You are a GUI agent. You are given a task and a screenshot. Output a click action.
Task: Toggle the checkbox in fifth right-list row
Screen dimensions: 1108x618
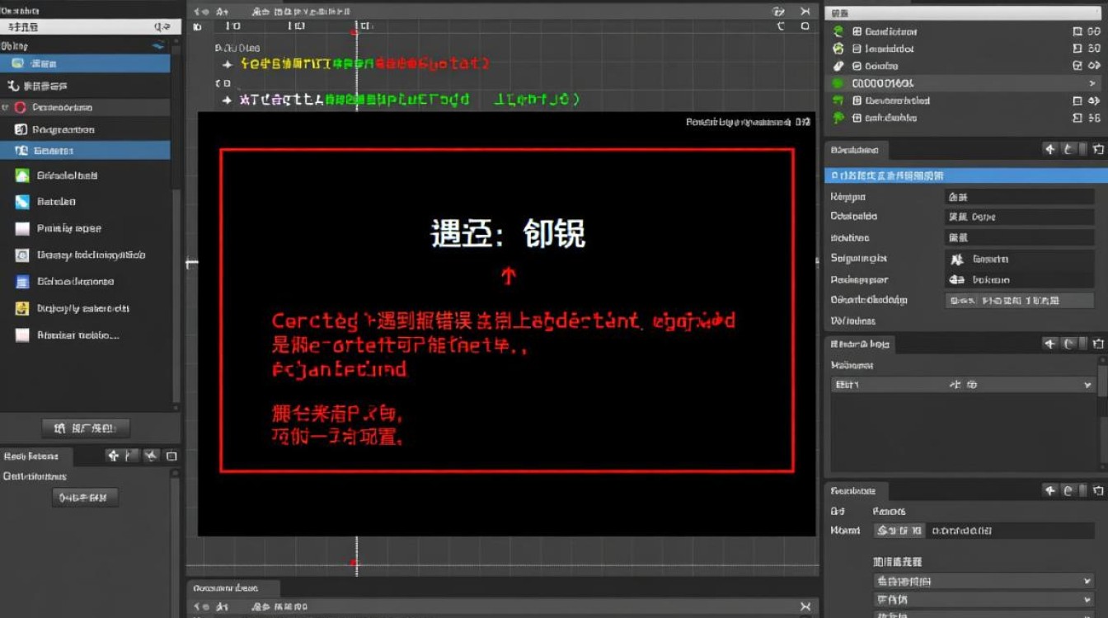point(1077,101)
